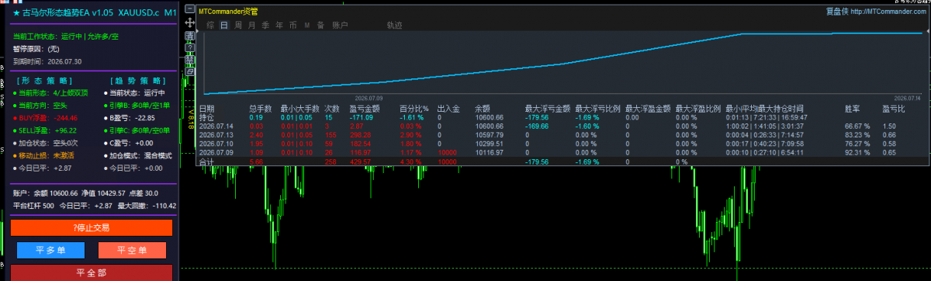Select the 2026.07.09 table row date
931x281 pixels.
click(x=216, y=153)
